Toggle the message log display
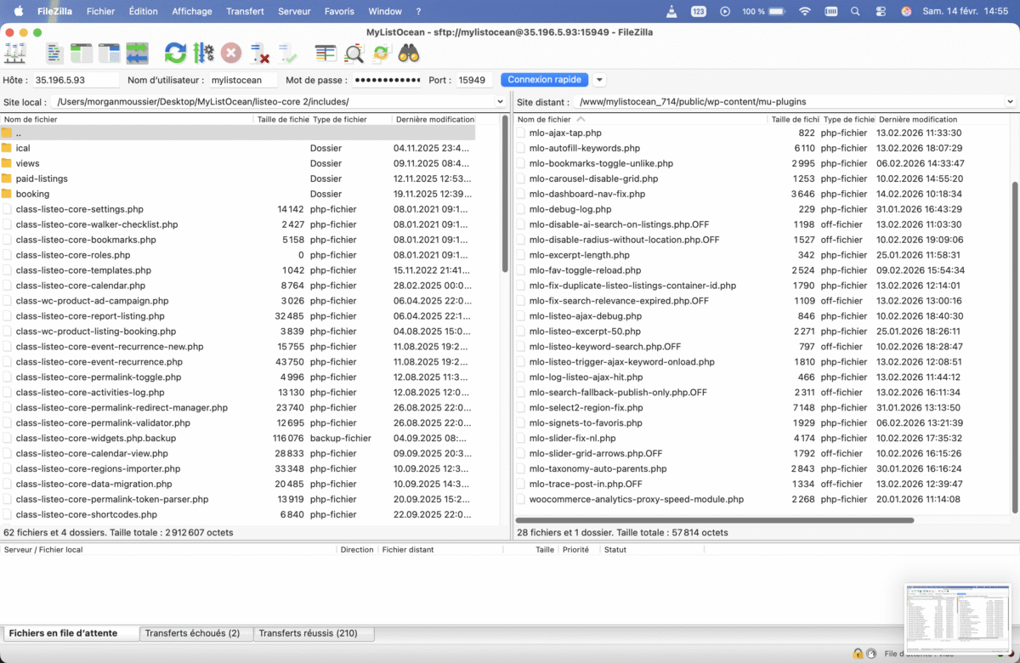The height and width of the screenshot is (663, 1020). pyautogui.click(x=54, y=54)
